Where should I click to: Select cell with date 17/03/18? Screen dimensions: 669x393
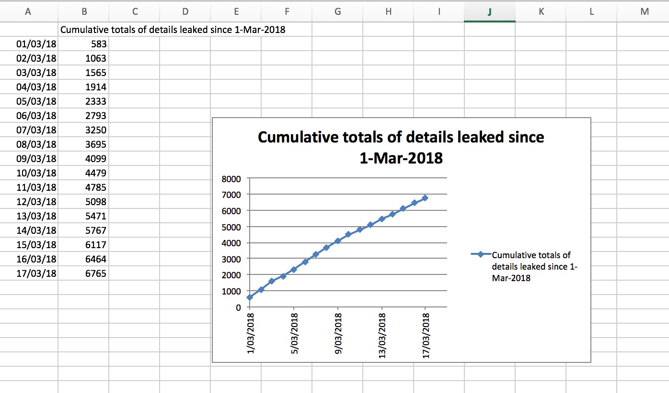coord(36,273)
